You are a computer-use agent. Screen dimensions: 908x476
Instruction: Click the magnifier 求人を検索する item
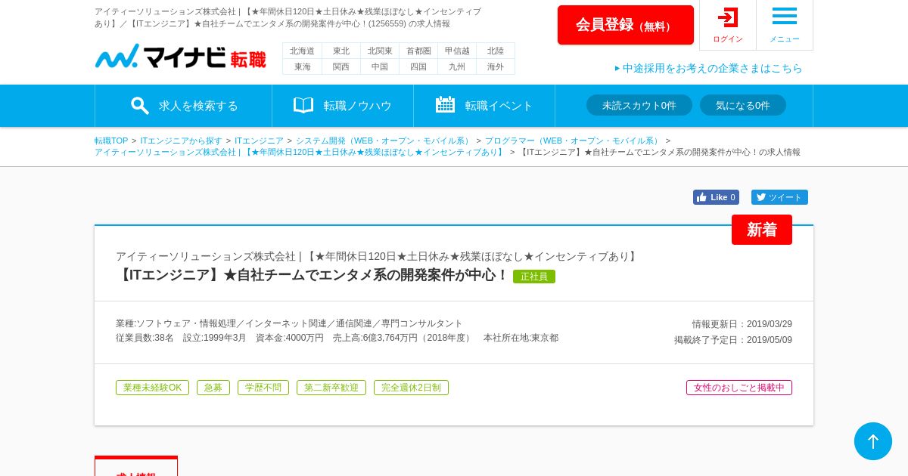[183, 106]
